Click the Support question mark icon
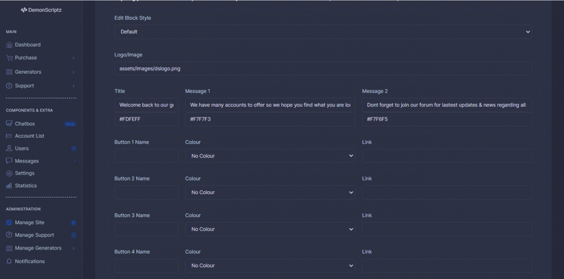The height and width of the screenshot is (279, 564). 9,86
